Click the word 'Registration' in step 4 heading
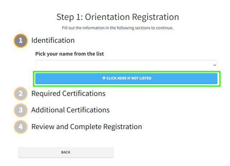Screen dimensions: 230x166 coord(122,127)
